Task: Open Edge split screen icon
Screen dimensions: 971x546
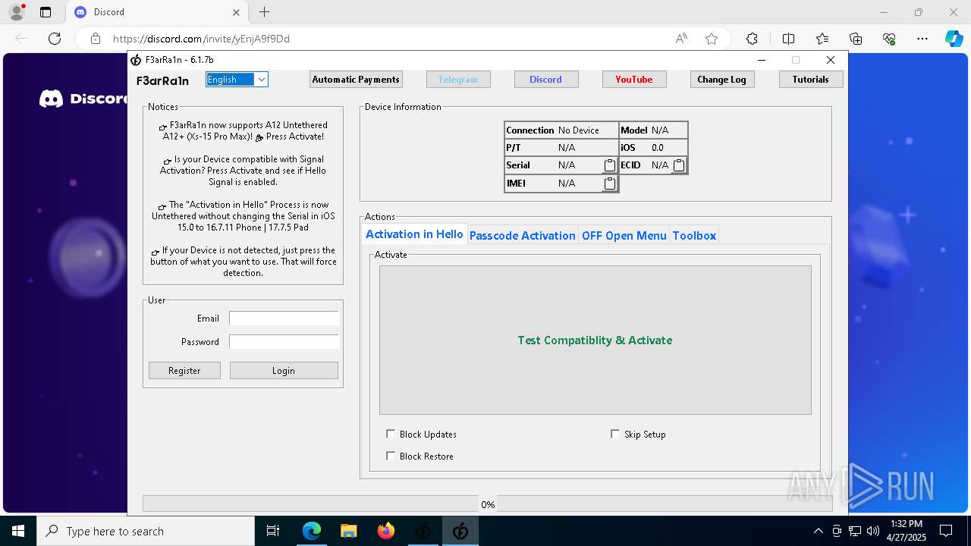Action: pos(788,39)
